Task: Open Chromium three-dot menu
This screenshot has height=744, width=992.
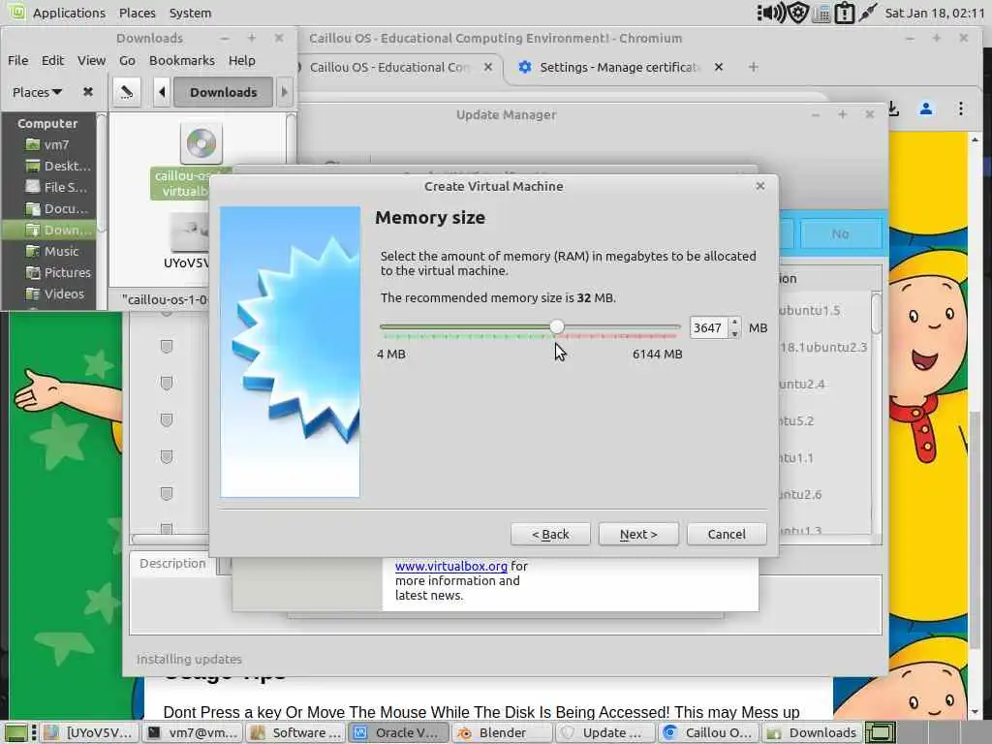Action: point(961,108)
